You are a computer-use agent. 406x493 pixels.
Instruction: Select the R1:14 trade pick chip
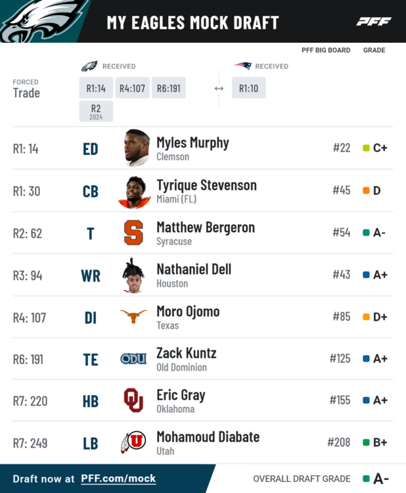click(96, 88)
